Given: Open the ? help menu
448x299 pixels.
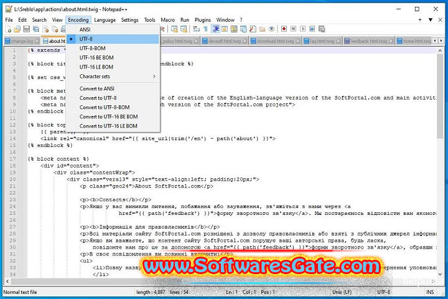Looking at the screenshot, I should 241,20.
